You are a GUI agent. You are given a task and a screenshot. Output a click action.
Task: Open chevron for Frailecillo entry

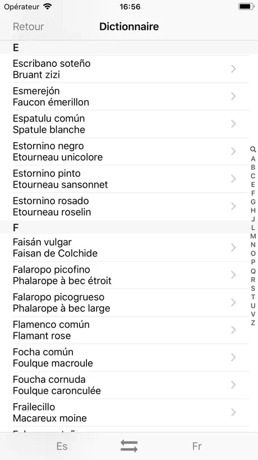click(233, 412)
